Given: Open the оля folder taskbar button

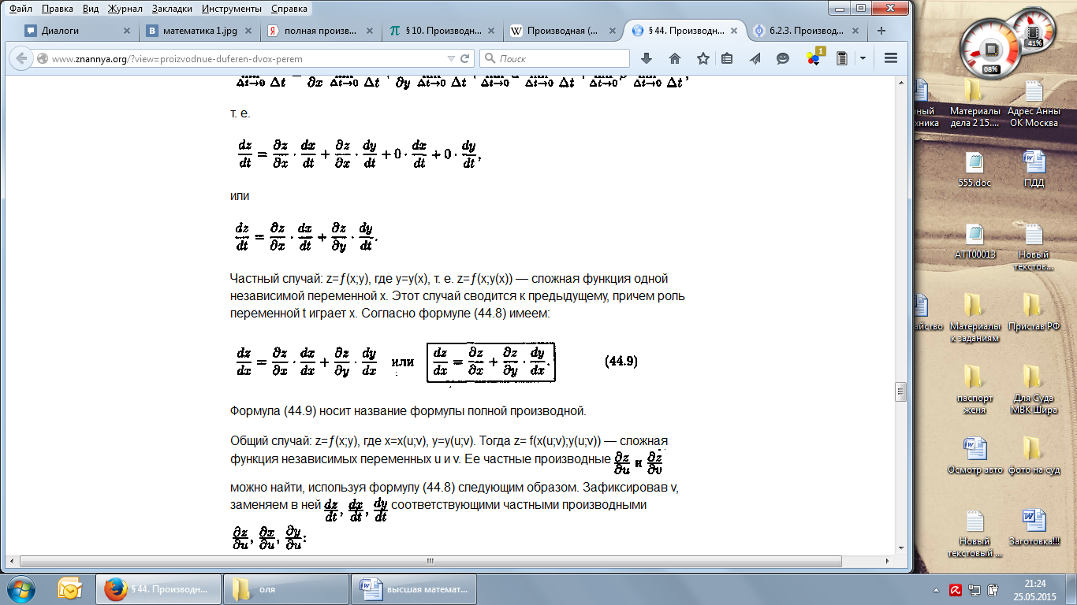Looking at the screenshot, I should coord(287,588).
